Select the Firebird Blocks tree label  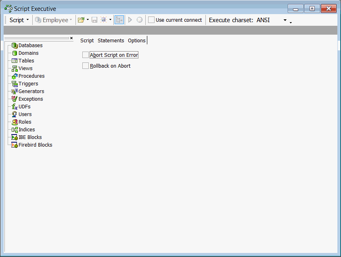[x=36, y=145]
